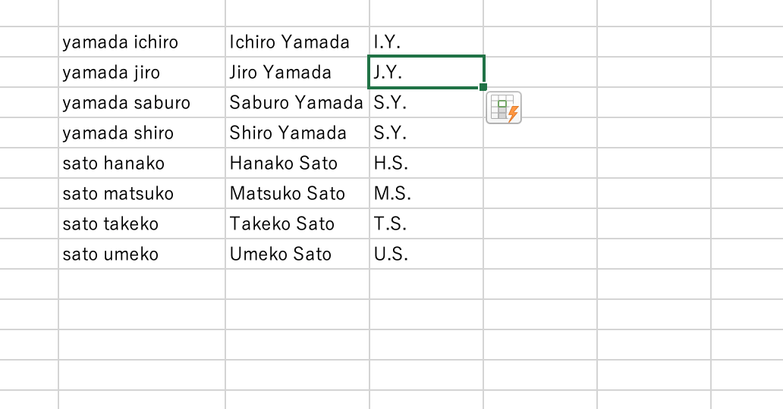The height and width of the screenshot is (409, 783).
Task: Click the "sato hanako" cell
Action: 141,164
